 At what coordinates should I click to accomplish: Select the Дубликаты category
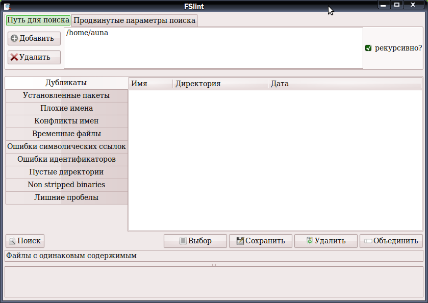(66, 83)
